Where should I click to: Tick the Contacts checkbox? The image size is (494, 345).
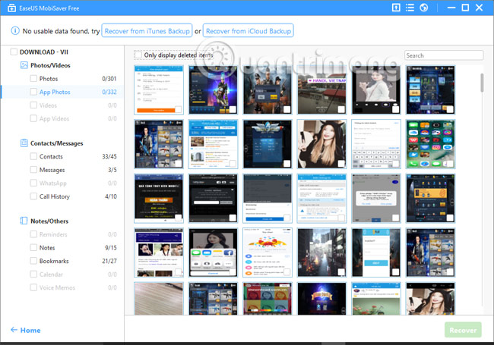pyautogui.click(x=33, y=157)
